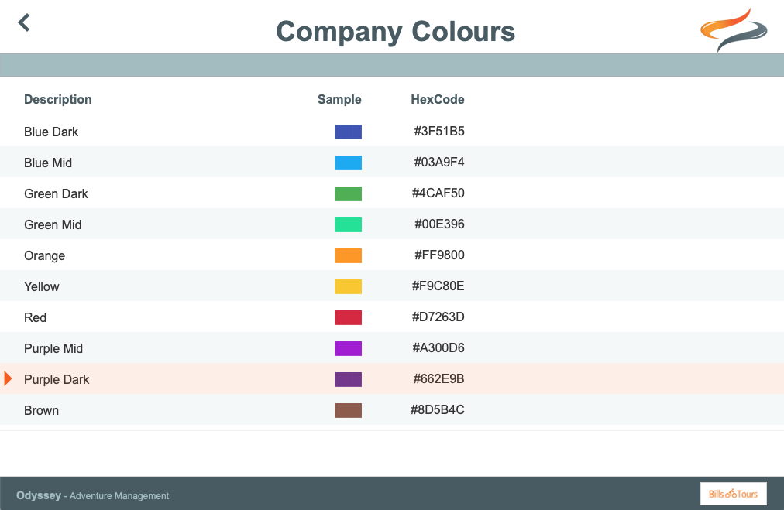Click the Green Mid colour sample
This screenshot has width=784, height=510.
click(348, 224)
